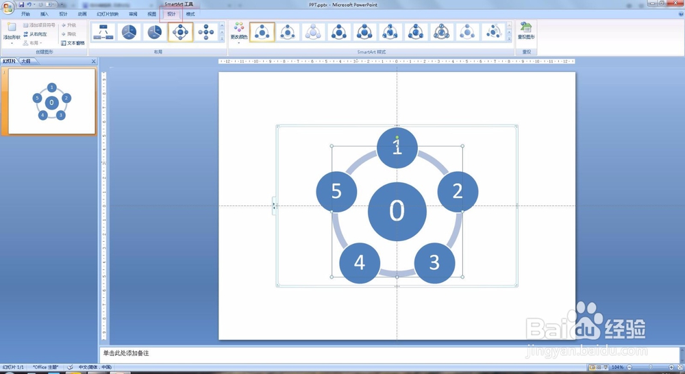Switch to the 大纲 outline tab

pos(26,61)
